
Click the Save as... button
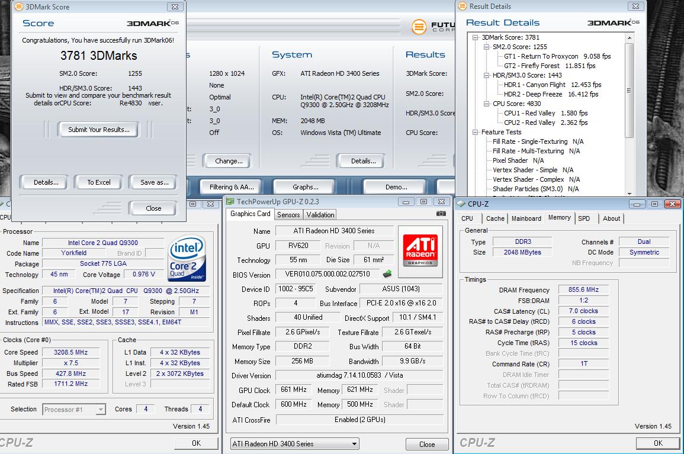(154, 182)
